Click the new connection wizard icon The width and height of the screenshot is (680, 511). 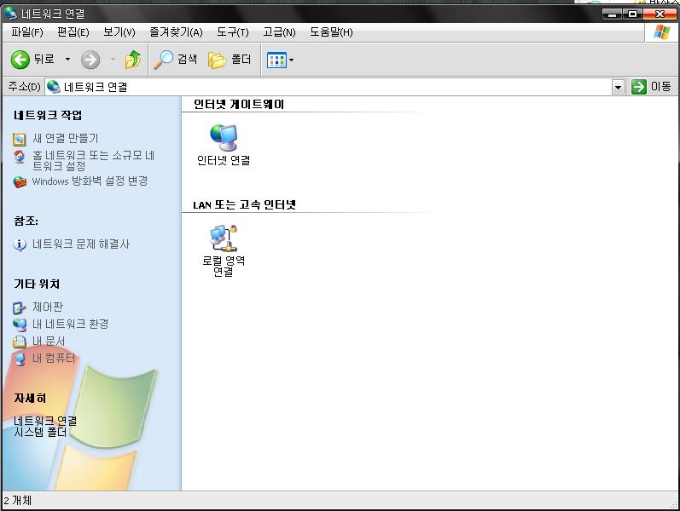click(19, 139)
